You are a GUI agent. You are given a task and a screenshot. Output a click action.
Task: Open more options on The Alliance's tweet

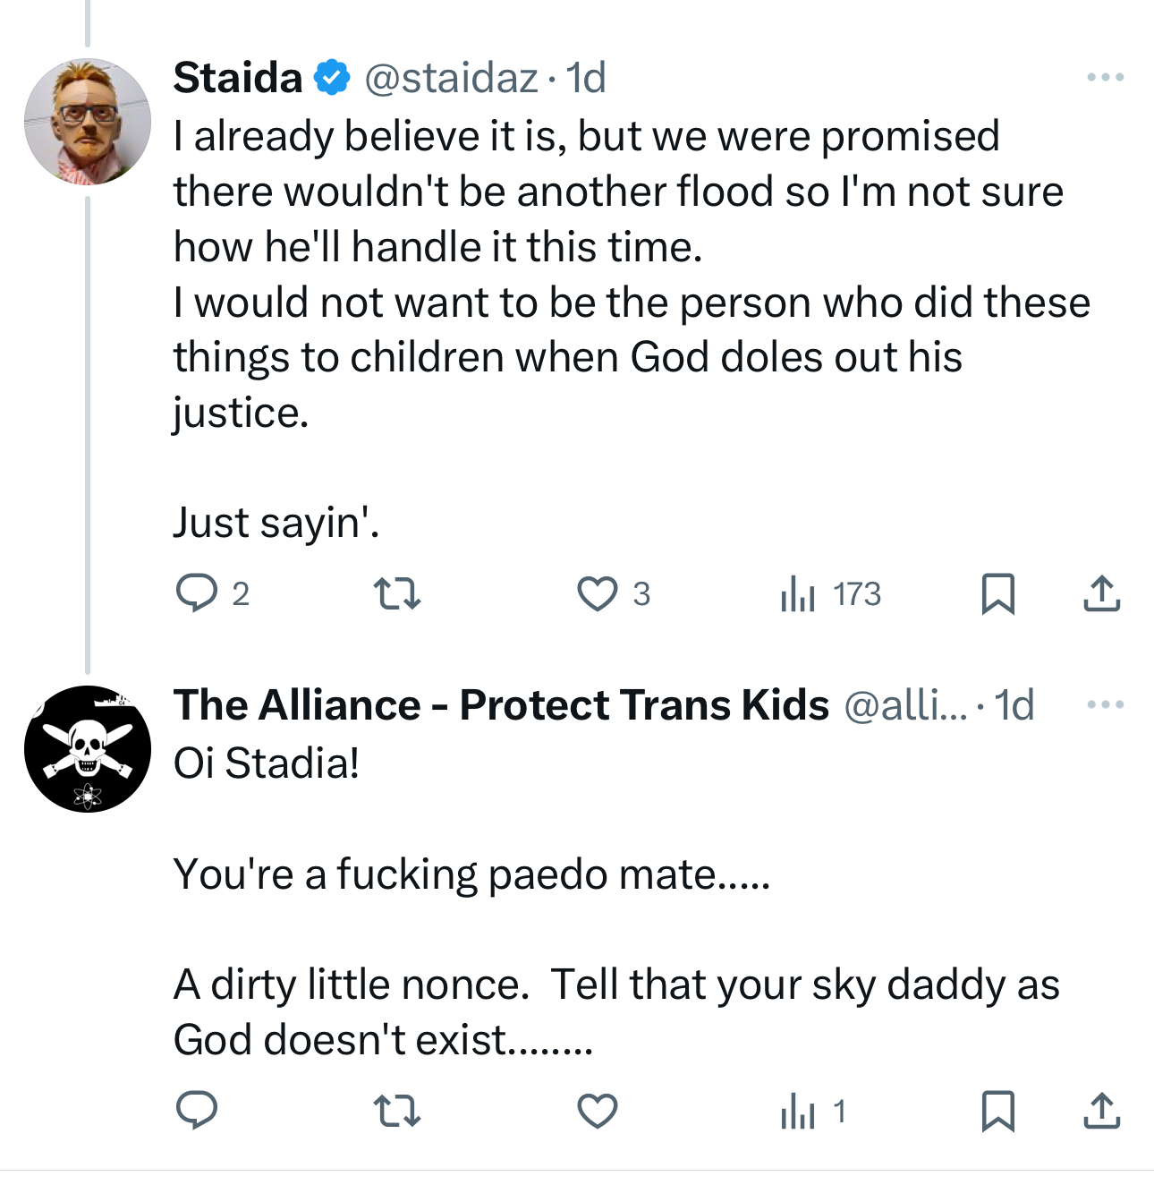pyautogui.click(x=1105, y=704)
